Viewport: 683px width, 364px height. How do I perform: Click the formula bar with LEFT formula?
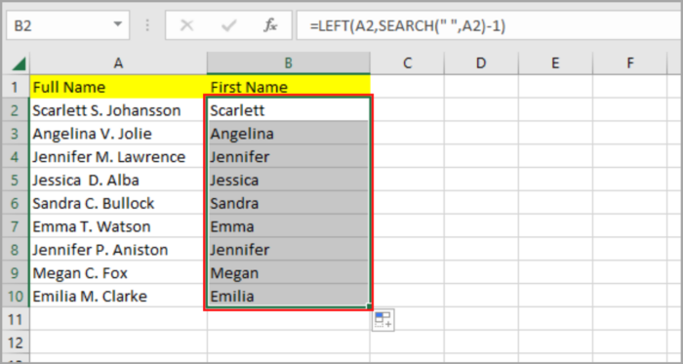click(x=488, y=26)
